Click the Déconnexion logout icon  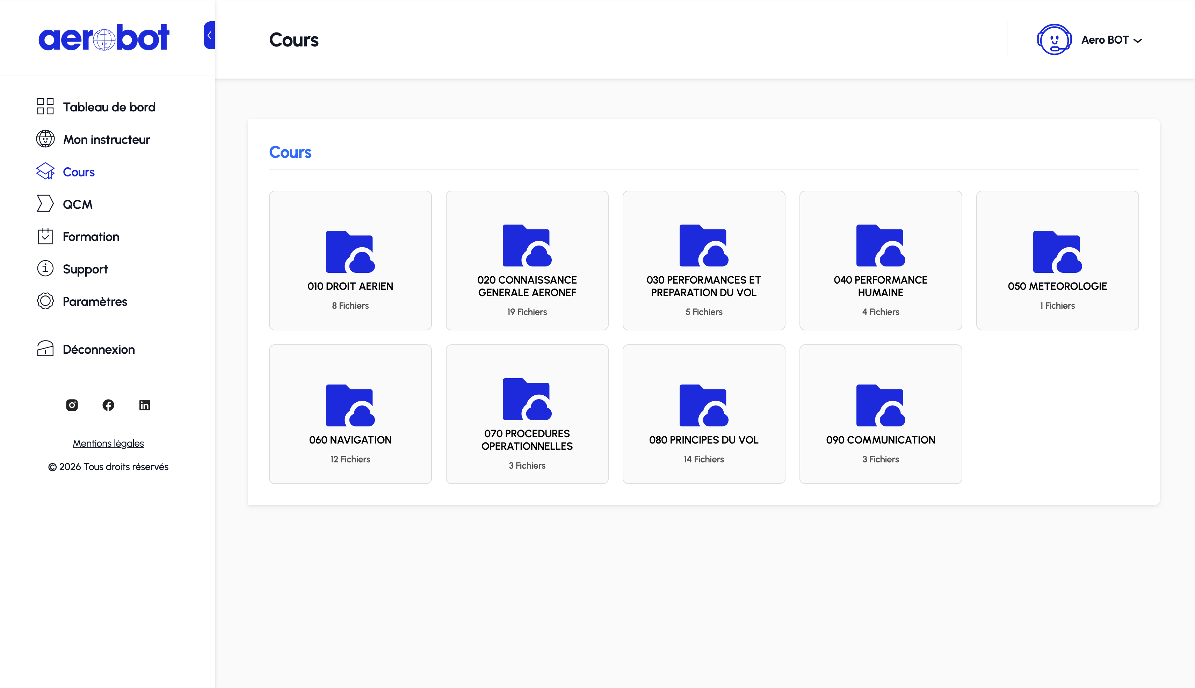point(45,349)
